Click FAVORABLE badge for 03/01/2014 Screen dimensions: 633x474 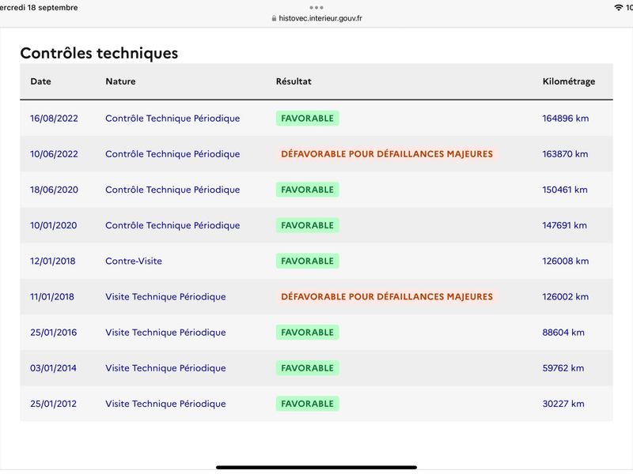coord(307,368)
